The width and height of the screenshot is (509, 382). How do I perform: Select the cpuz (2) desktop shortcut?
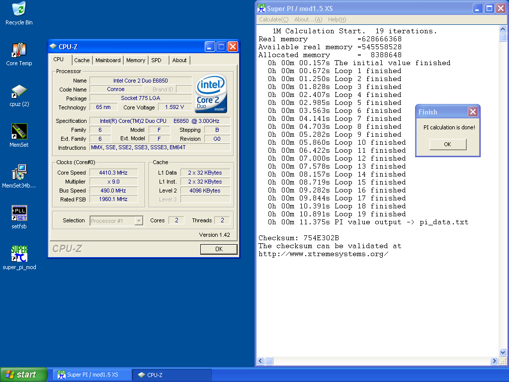19,95
